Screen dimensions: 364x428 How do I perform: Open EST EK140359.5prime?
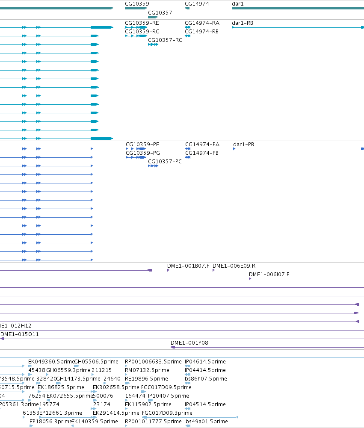[95, 422]
